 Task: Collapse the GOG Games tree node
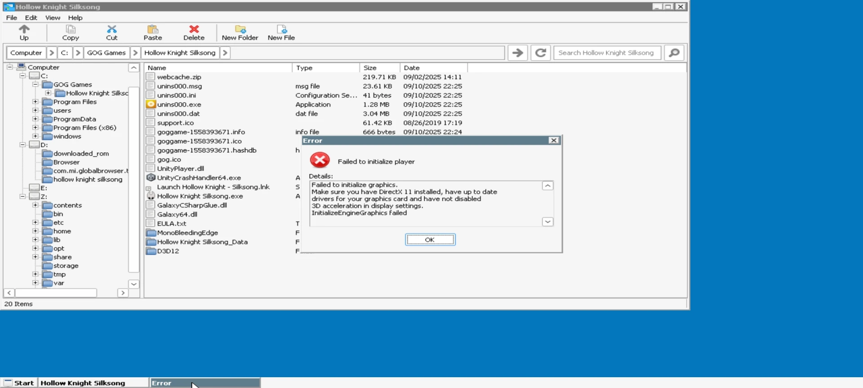[35, 84]
